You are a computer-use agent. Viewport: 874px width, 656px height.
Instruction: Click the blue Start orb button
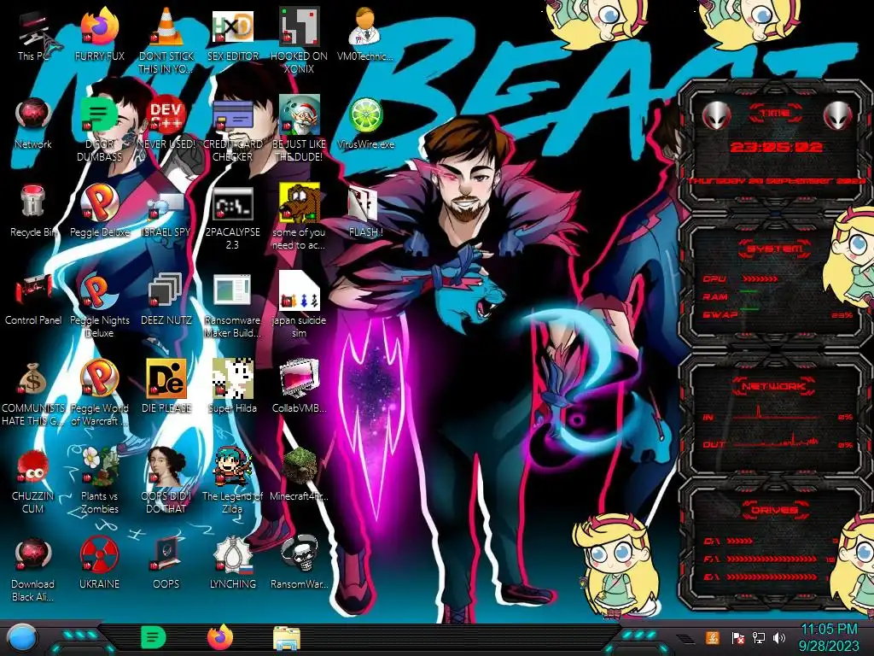pos(22,638)
